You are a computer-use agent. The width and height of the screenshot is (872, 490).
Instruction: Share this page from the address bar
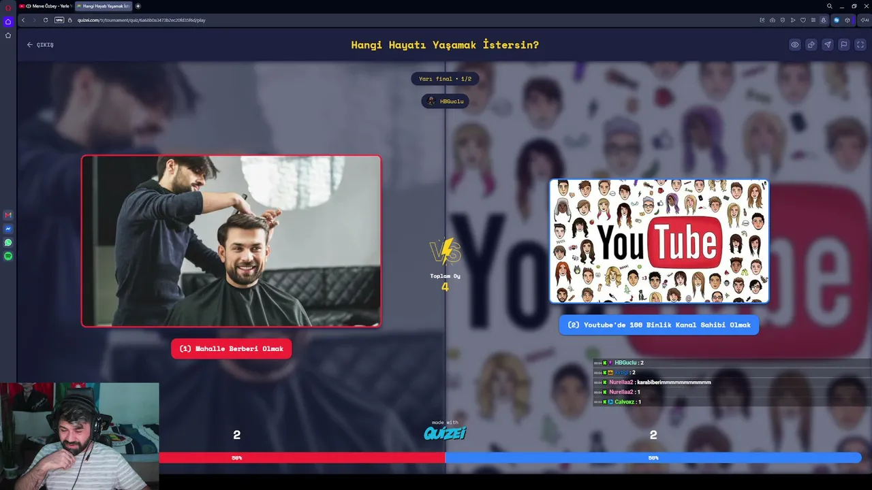[762, 20]
